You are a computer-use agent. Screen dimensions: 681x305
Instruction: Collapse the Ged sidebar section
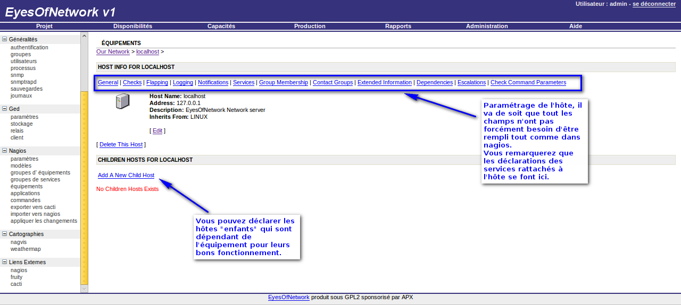5,109
